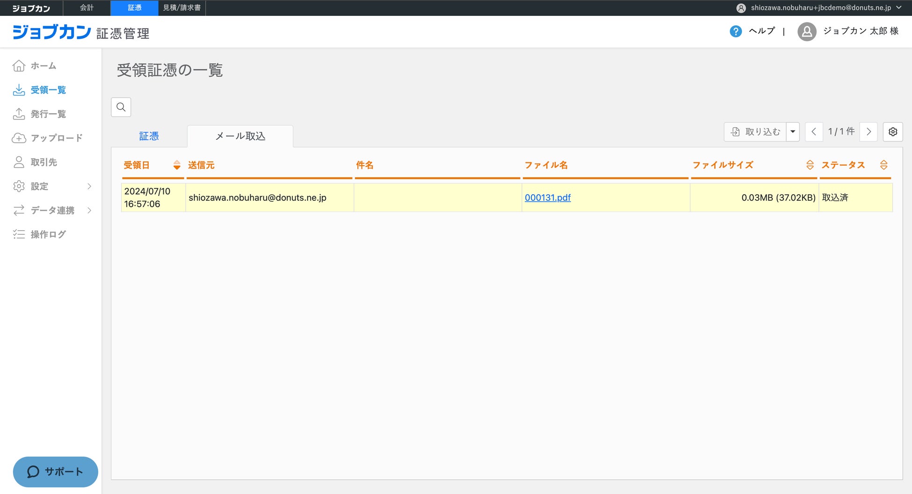Open 操作ログ in sidebar
The width and height of the screenshot is (912, 494).
pos(48,234)
